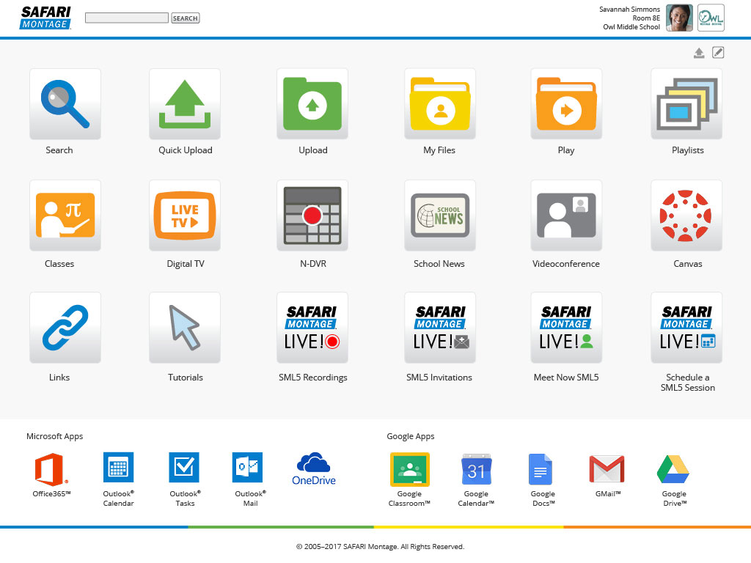Click Savannah Simmons profile photo
Viewport: 751px width, 563px height.
click(679, 18)
